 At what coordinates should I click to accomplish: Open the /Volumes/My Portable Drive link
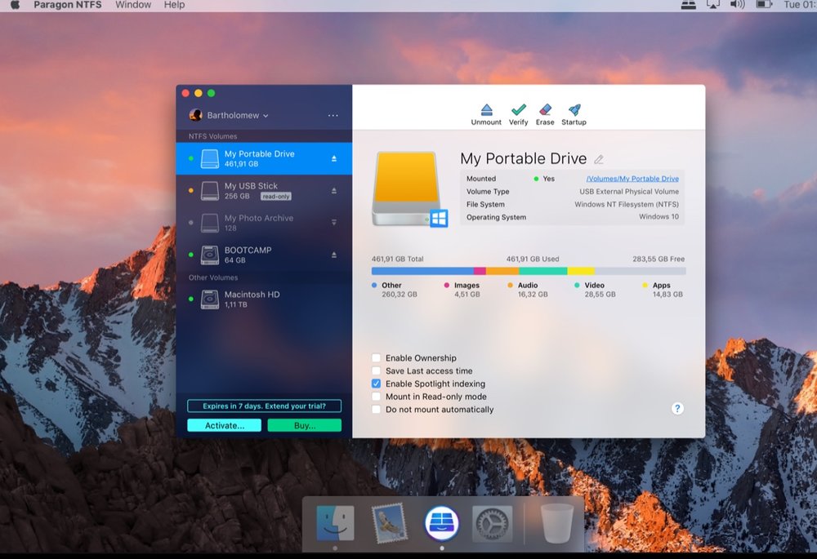pyautogui.click(x=632, y=179)
